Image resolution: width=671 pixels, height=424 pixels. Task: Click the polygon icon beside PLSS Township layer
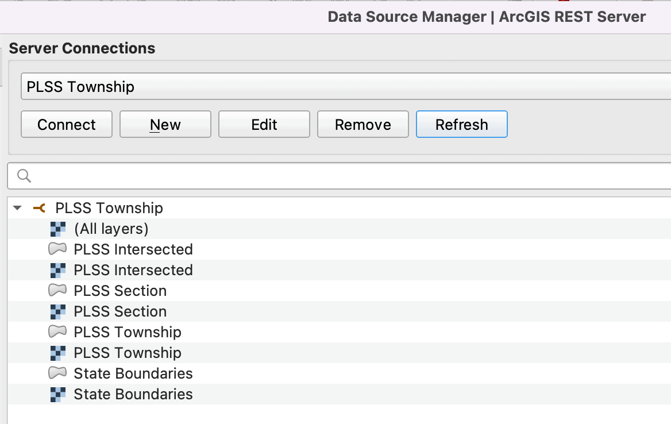[x=57, y=332]
